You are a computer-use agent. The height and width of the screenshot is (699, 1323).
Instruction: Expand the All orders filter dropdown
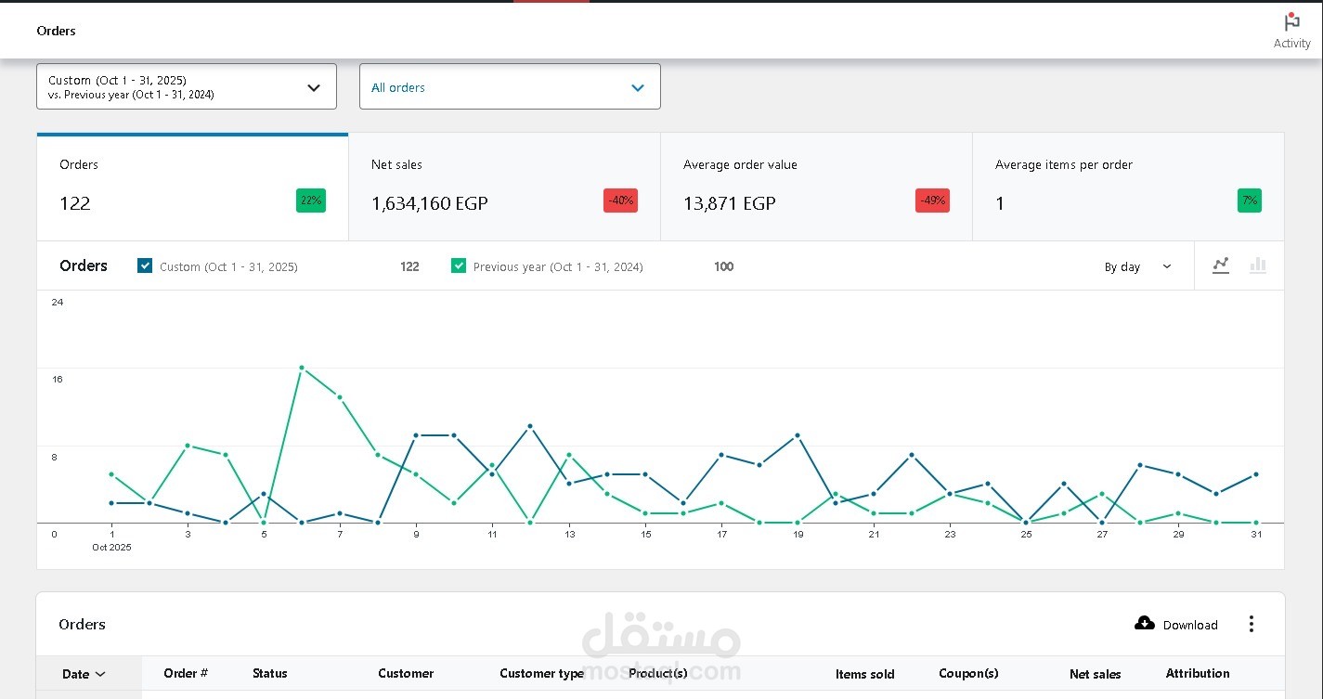click(510, 86)
